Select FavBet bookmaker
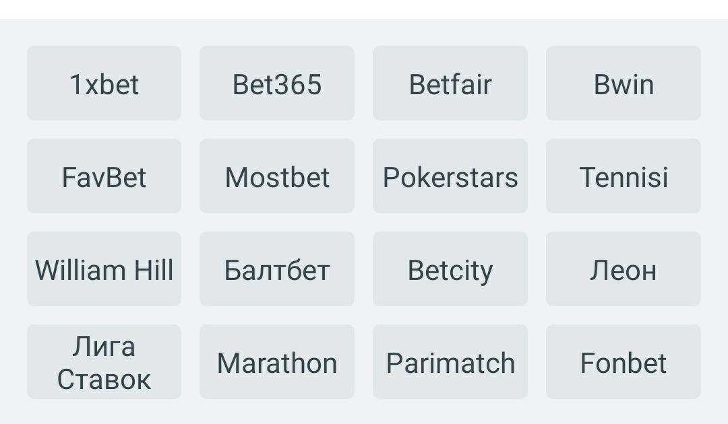Viewport: 728px width, 424px height. coord(104,176)
